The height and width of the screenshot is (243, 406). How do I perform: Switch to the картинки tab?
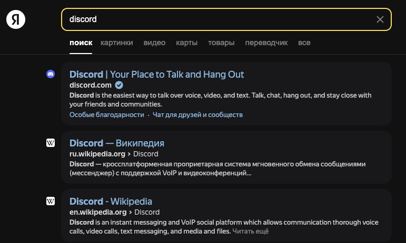coord(117,43)
